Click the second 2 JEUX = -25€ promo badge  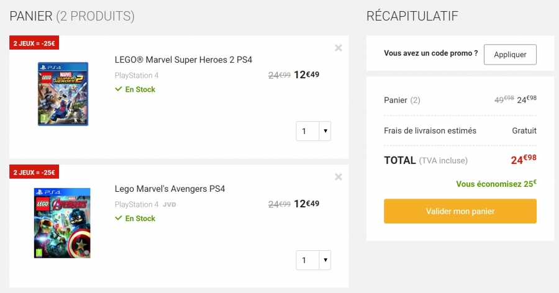pos(34,172)
